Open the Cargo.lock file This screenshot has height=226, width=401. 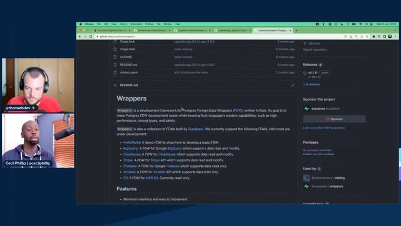click(127, 41)
